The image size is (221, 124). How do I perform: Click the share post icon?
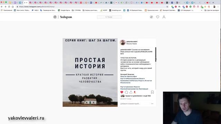131,92
